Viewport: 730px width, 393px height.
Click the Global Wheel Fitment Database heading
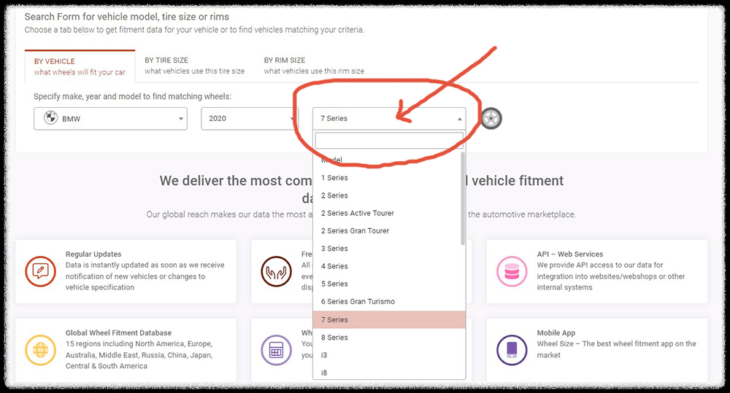[x=118, y=332]
